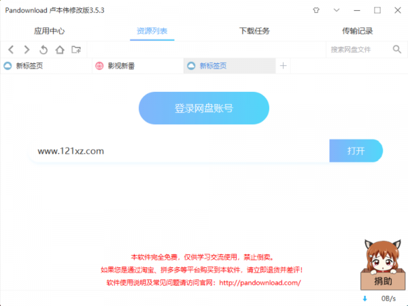Click the search magnifier icon
The width and height of the screenshot is (408, 306).
pyautogui.click(x=397, y=49)
